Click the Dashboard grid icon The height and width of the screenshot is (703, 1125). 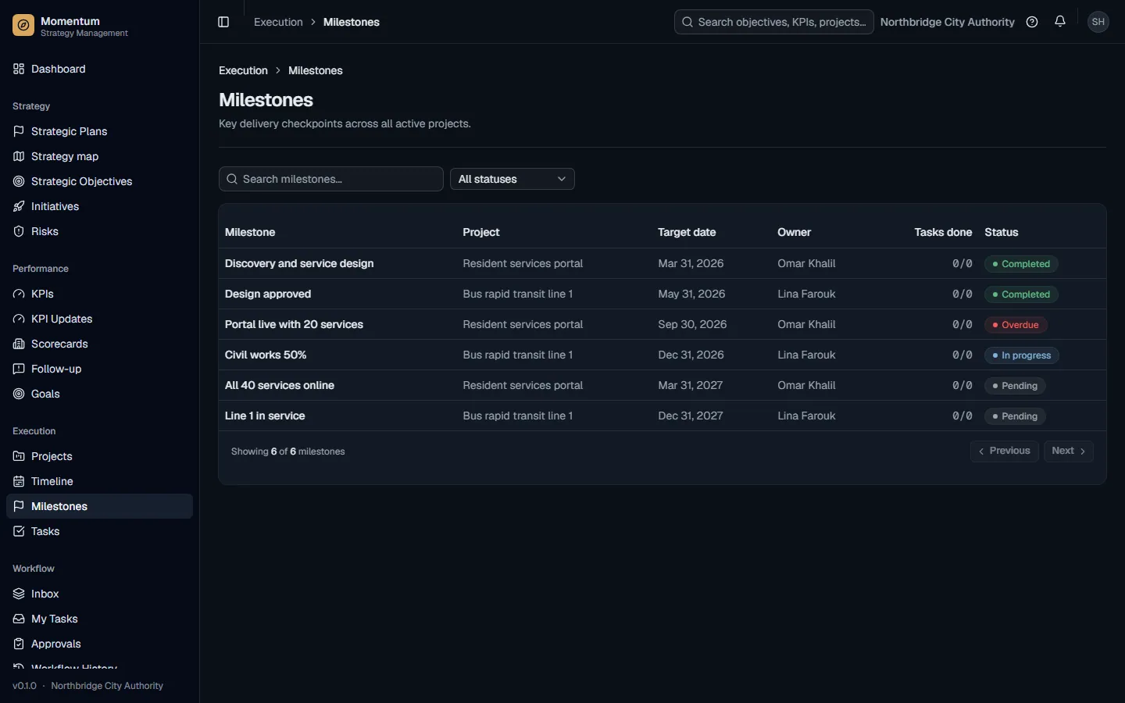19,69
